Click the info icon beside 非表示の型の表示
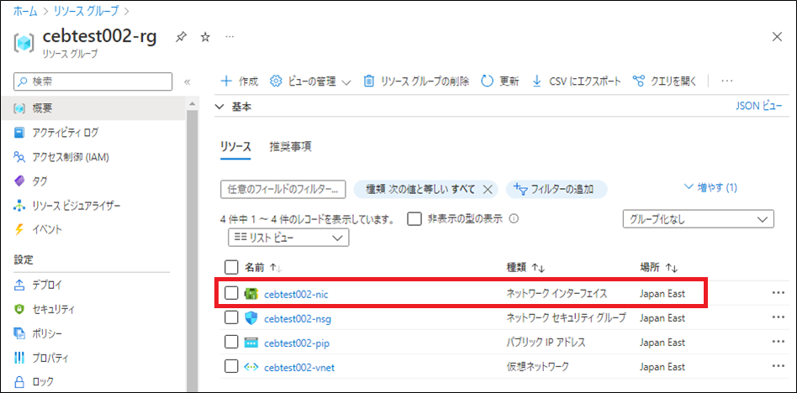 [514, 219]
